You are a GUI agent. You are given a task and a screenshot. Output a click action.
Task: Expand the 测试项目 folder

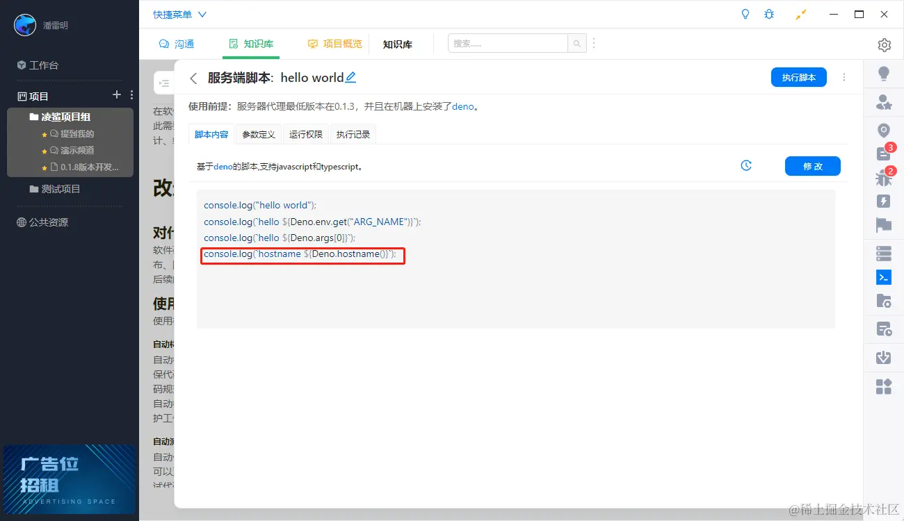click(x=55, y=189)
